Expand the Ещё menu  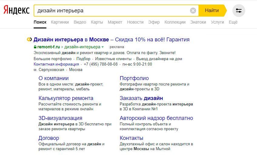233,22
